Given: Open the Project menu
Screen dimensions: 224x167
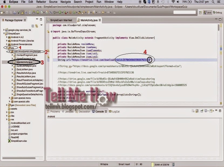Looking at the screenshot, I should pyautogui.click(x=89, y=2).
